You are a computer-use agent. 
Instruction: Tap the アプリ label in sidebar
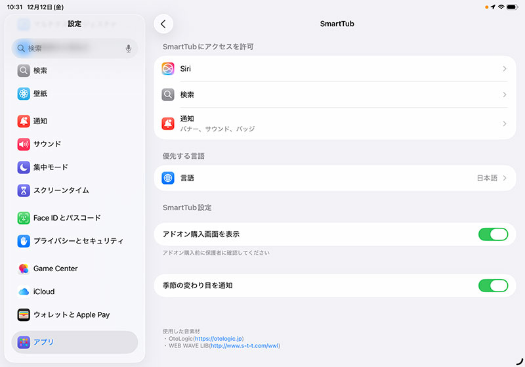coord(43,342)
